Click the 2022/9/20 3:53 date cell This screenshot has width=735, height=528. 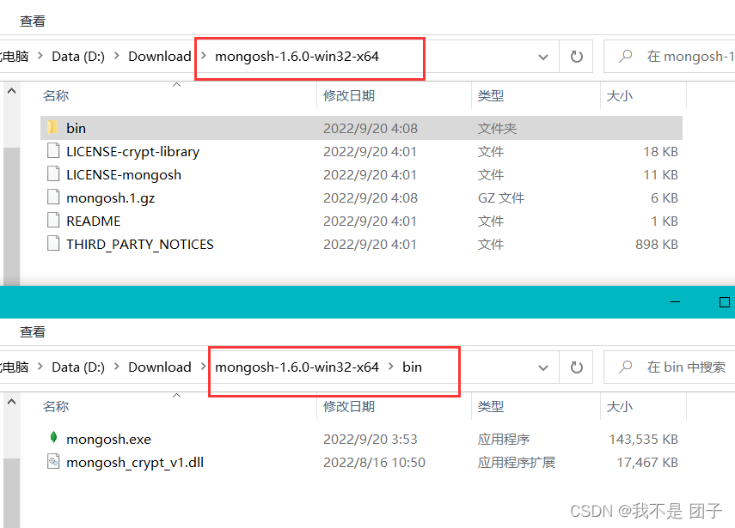point(371,439)
